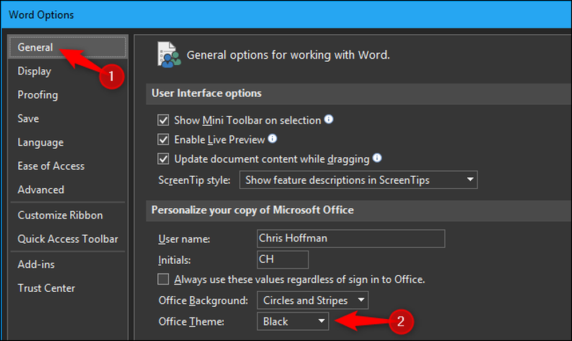Click the ScreenTip style label
The height and width of the screenshot is (341, 572).
[194, 180]
